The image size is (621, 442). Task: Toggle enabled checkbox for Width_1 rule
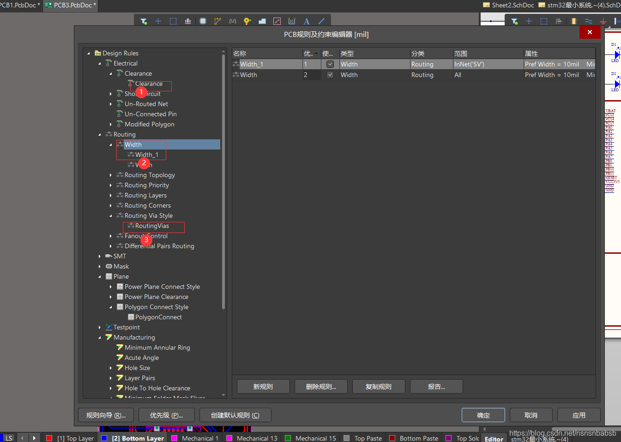330,64
